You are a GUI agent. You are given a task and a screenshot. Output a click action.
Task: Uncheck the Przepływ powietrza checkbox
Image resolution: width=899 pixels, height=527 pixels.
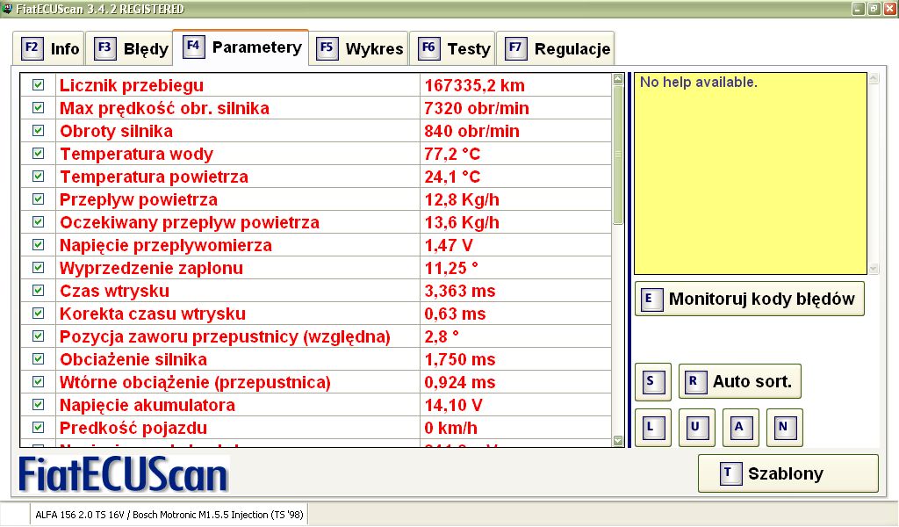pos(38,199)
